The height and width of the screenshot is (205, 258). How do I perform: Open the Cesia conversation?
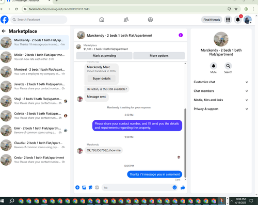(35, 160)
